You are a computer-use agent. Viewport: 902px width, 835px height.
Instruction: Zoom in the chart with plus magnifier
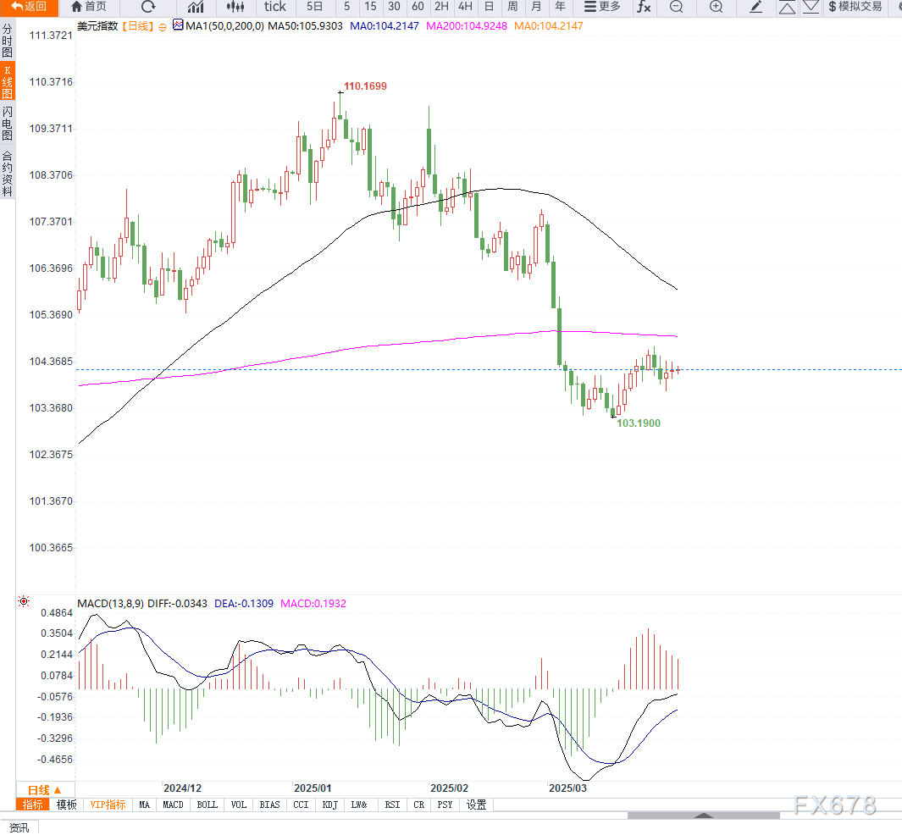(x=716, y=7)
